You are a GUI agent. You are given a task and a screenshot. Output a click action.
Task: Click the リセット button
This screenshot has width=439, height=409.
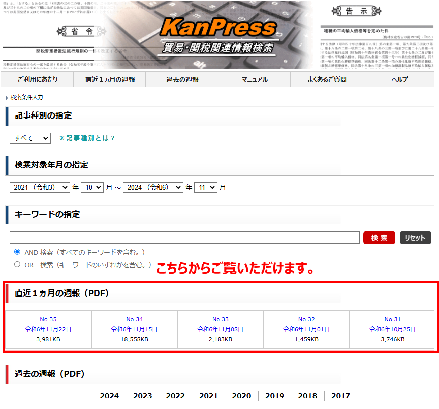415,238
